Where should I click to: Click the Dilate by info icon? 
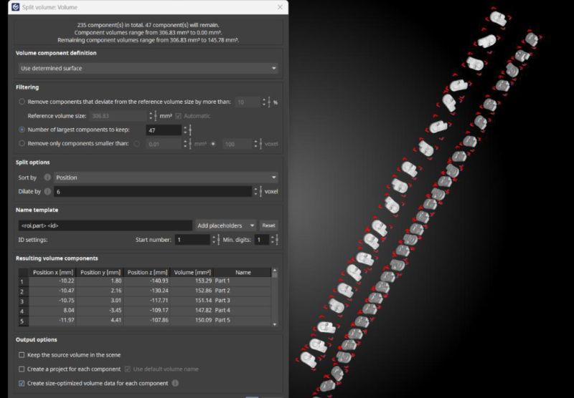[47, 192]
